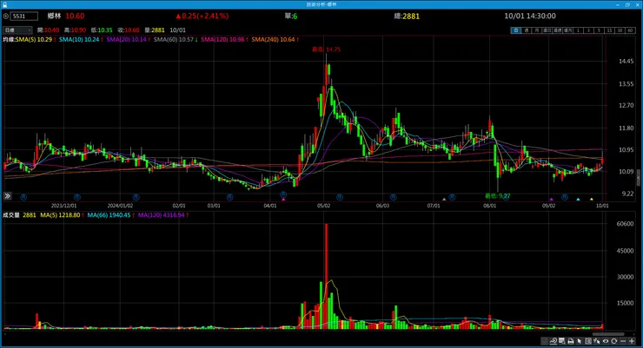Click the plus icon beside stock code 5531
This screenshot has height=348, width=643.
(6, 16)
